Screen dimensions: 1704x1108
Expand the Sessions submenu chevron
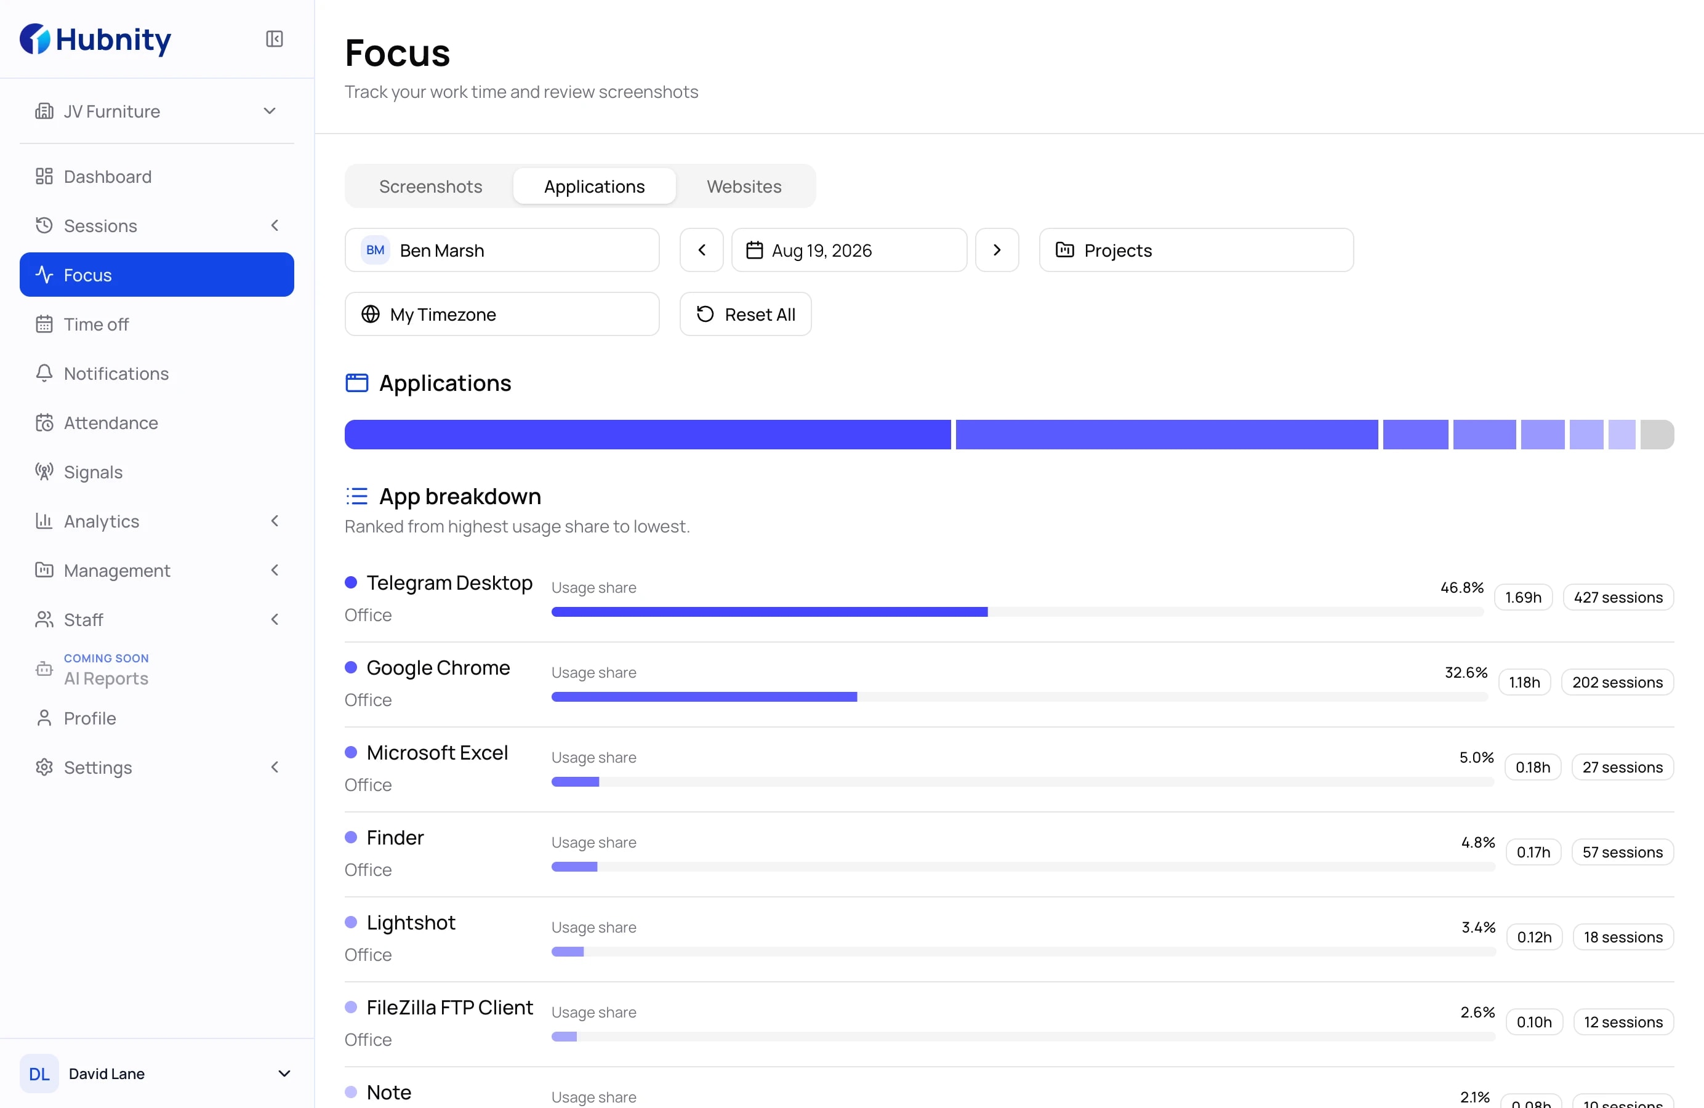pyautogui.click(x=275, y=225)
